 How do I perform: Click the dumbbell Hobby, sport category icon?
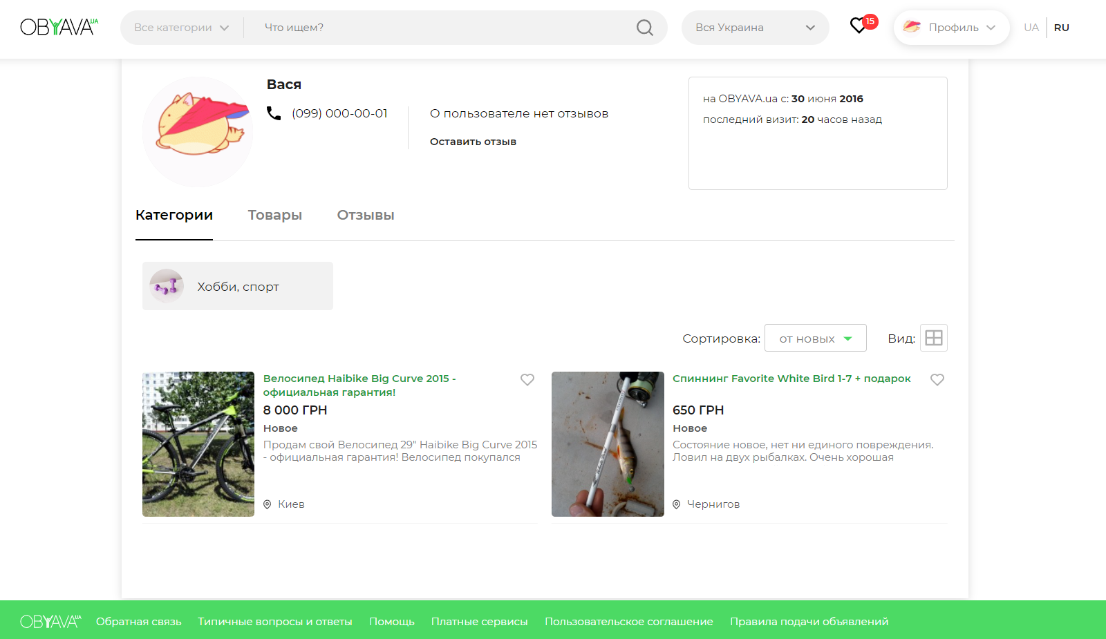(x=167, y=286)
